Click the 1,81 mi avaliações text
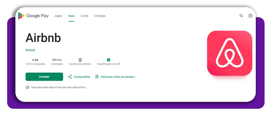Screen dimensions: 272x127 (x=35, y=64)
